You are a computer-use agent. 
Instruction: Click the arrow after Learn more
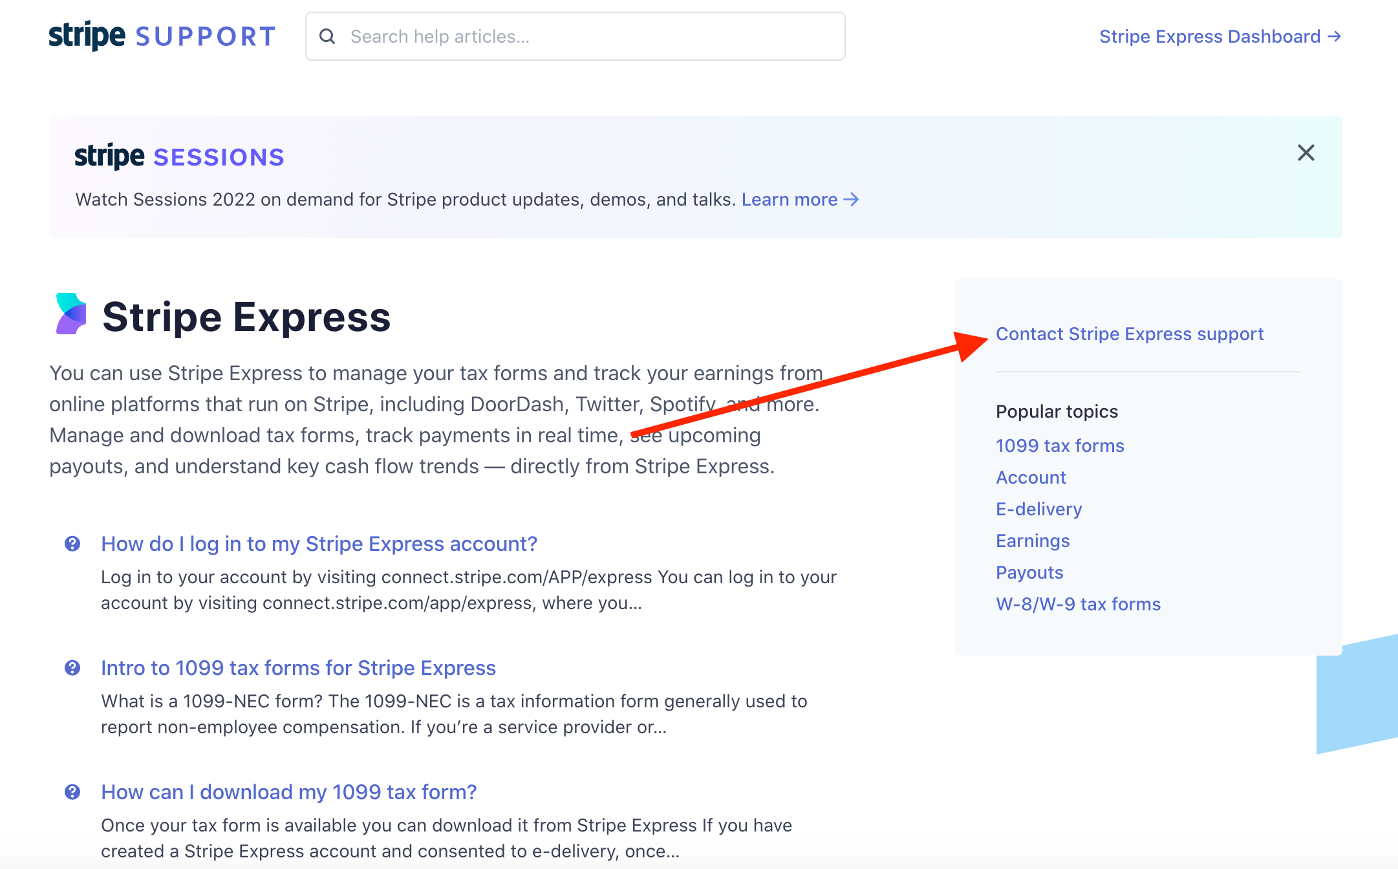tap(852, 199)
